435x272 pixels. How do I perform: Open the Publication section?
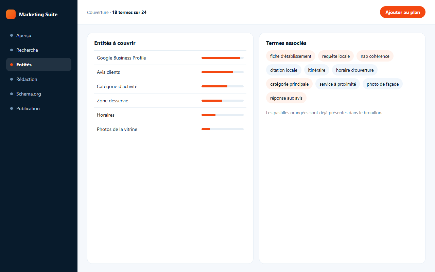[39, 108]
